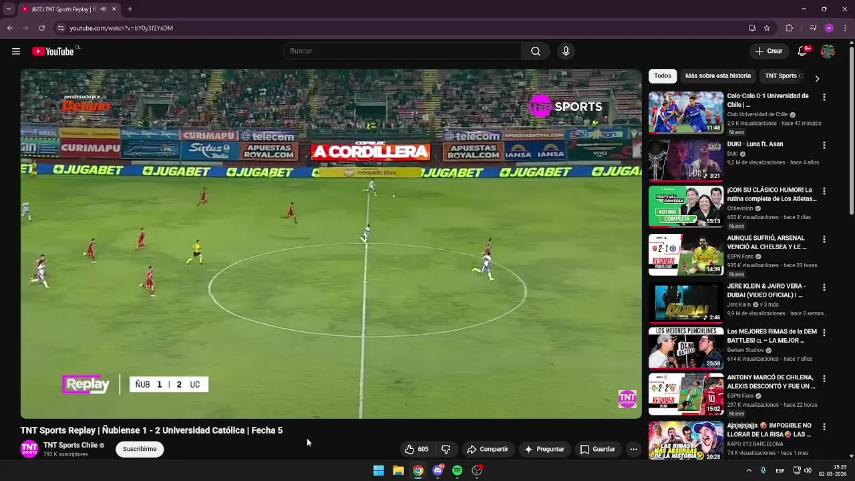Go back in browser history

[9, 28]
